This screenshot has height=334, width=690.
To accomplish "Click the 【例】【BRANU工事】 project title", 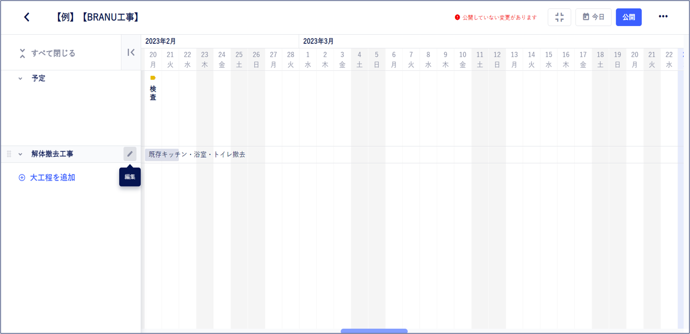I will (97, 17).
